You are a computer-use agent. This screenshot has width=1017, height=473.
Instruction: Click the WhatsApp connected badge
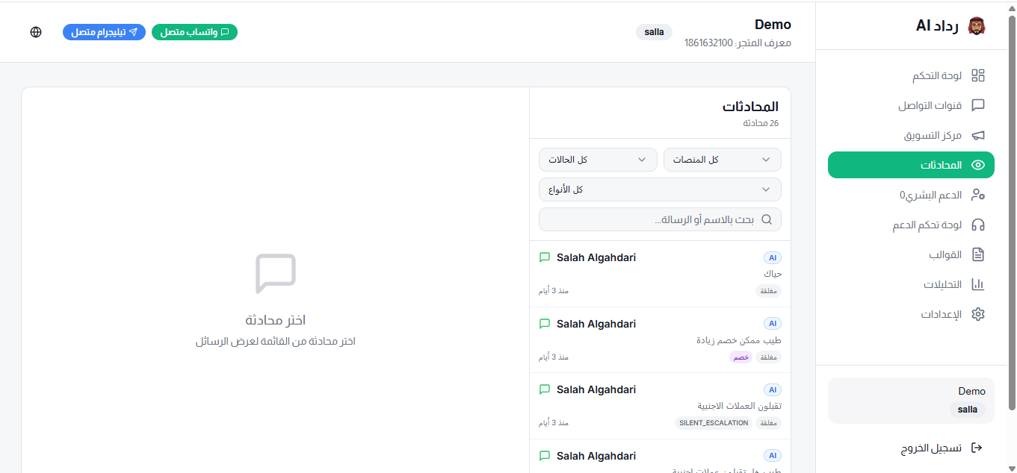[x=194, y=32]
